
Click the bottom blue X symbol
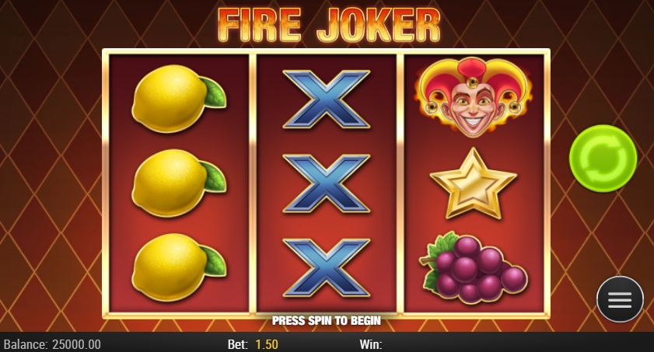coord(326,267)
